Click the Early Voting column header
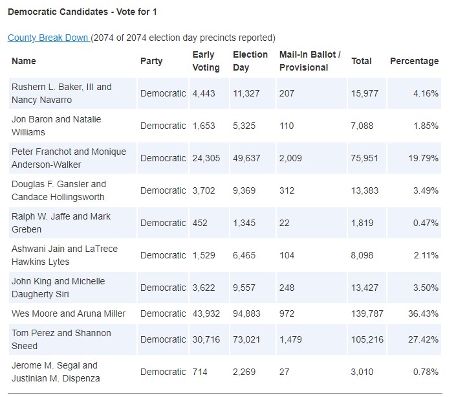 (x=206, y=61)
